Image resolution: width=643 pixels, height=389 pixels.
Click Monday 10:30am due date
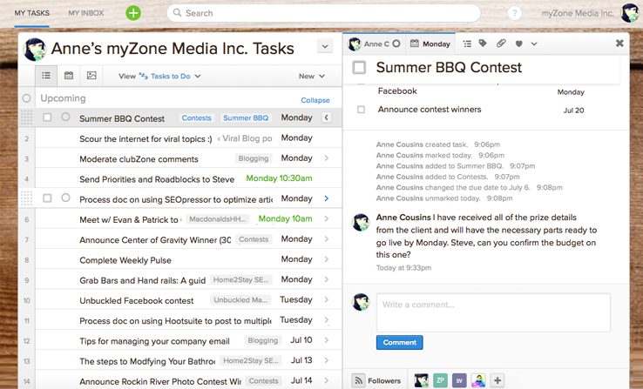coord(279,178)
